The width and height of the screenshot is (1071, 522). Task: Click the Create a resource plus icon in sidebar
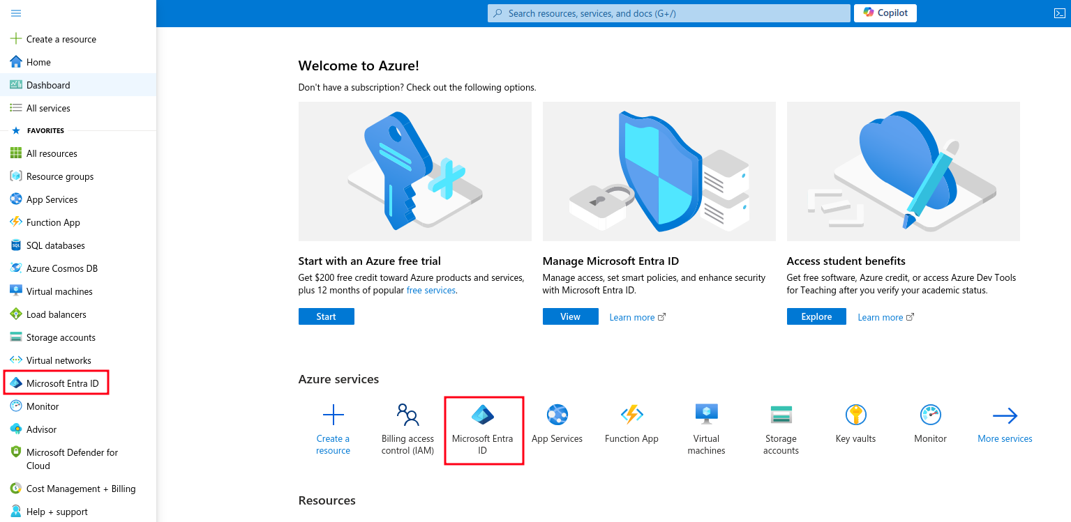16,39
